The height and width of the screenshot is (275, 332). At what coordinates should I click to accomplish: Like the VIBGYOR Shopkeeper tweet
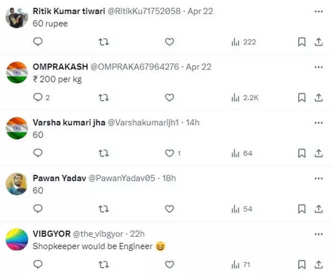click(169, 264)
